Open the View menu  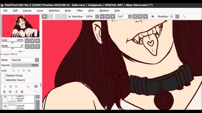pyautogui.click(x=91, y=11)
